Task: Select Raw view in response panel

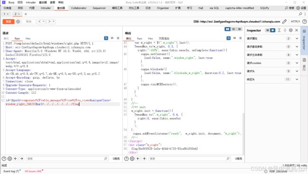Action: tap(140, 38)
